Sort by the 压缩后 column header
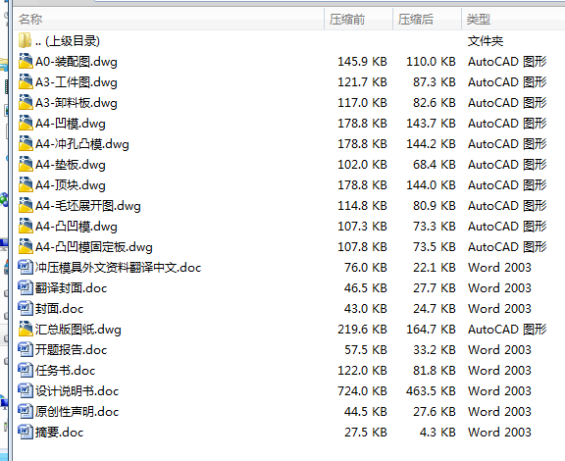The image size is (565, 461). pos(427,19)
